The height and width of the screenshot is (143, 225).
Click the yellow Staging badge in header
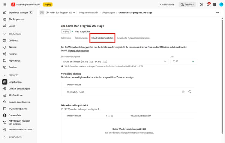(48, 5)
